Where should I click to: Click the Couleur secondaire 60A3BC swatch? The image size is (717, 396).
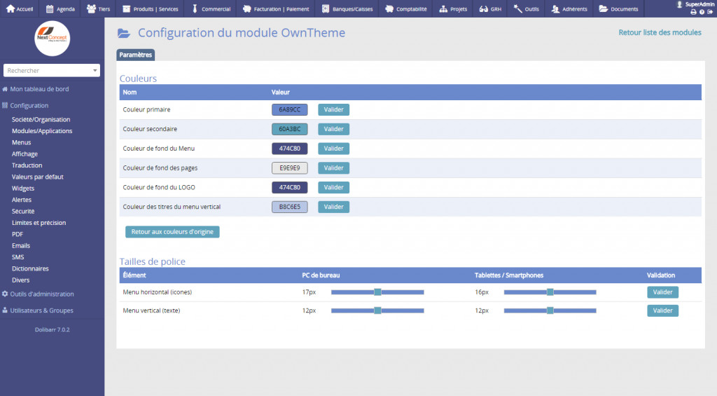pyautogui.click(x=289, y=129)
